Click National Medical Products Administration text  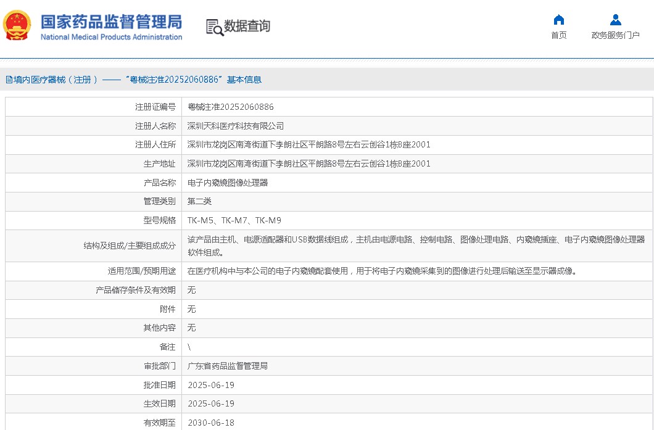pos(111,37)
